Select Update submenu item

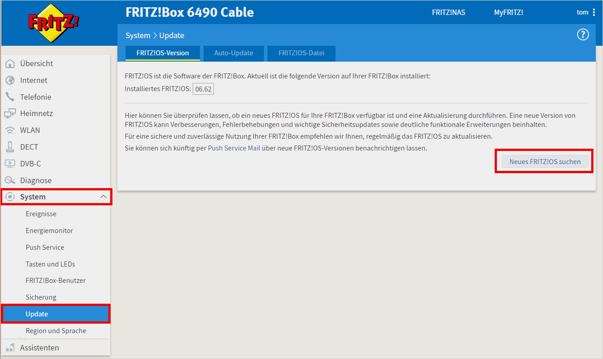(x=56, y=314)
